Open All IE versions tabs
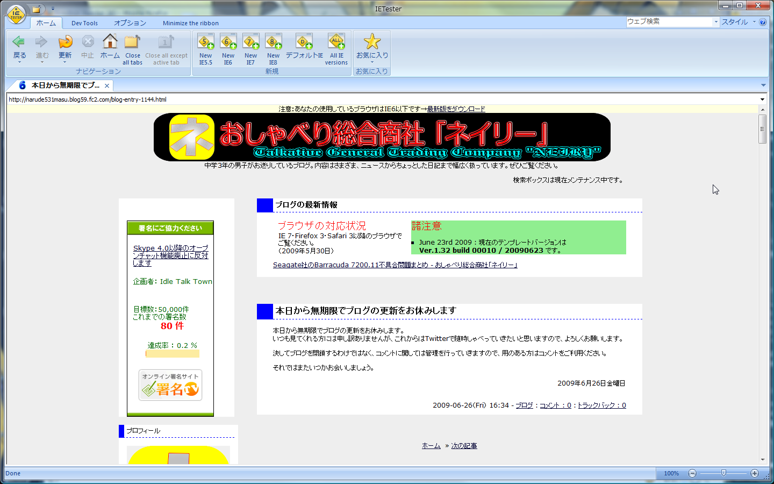The width and height of the screenshot is (774, 484). 337,41
